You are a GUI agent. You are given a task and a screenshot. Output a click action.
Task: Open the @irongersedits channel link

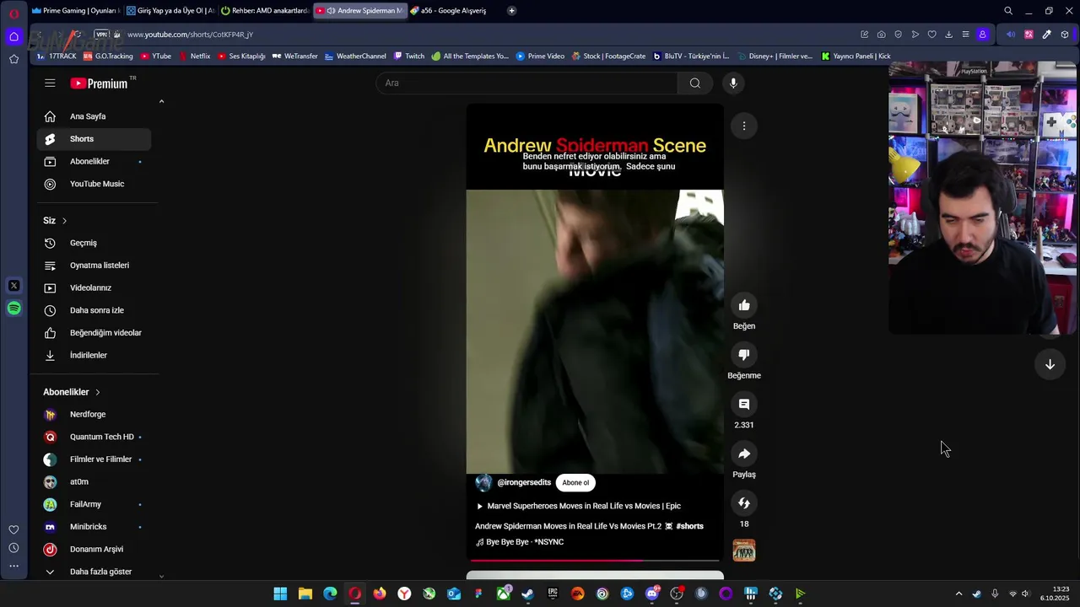coord(524,483)
